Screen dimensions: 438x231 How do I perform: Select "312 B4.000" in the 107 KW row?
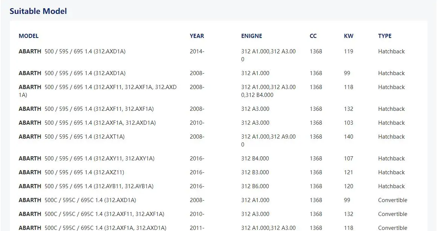(x=255, y=159)
